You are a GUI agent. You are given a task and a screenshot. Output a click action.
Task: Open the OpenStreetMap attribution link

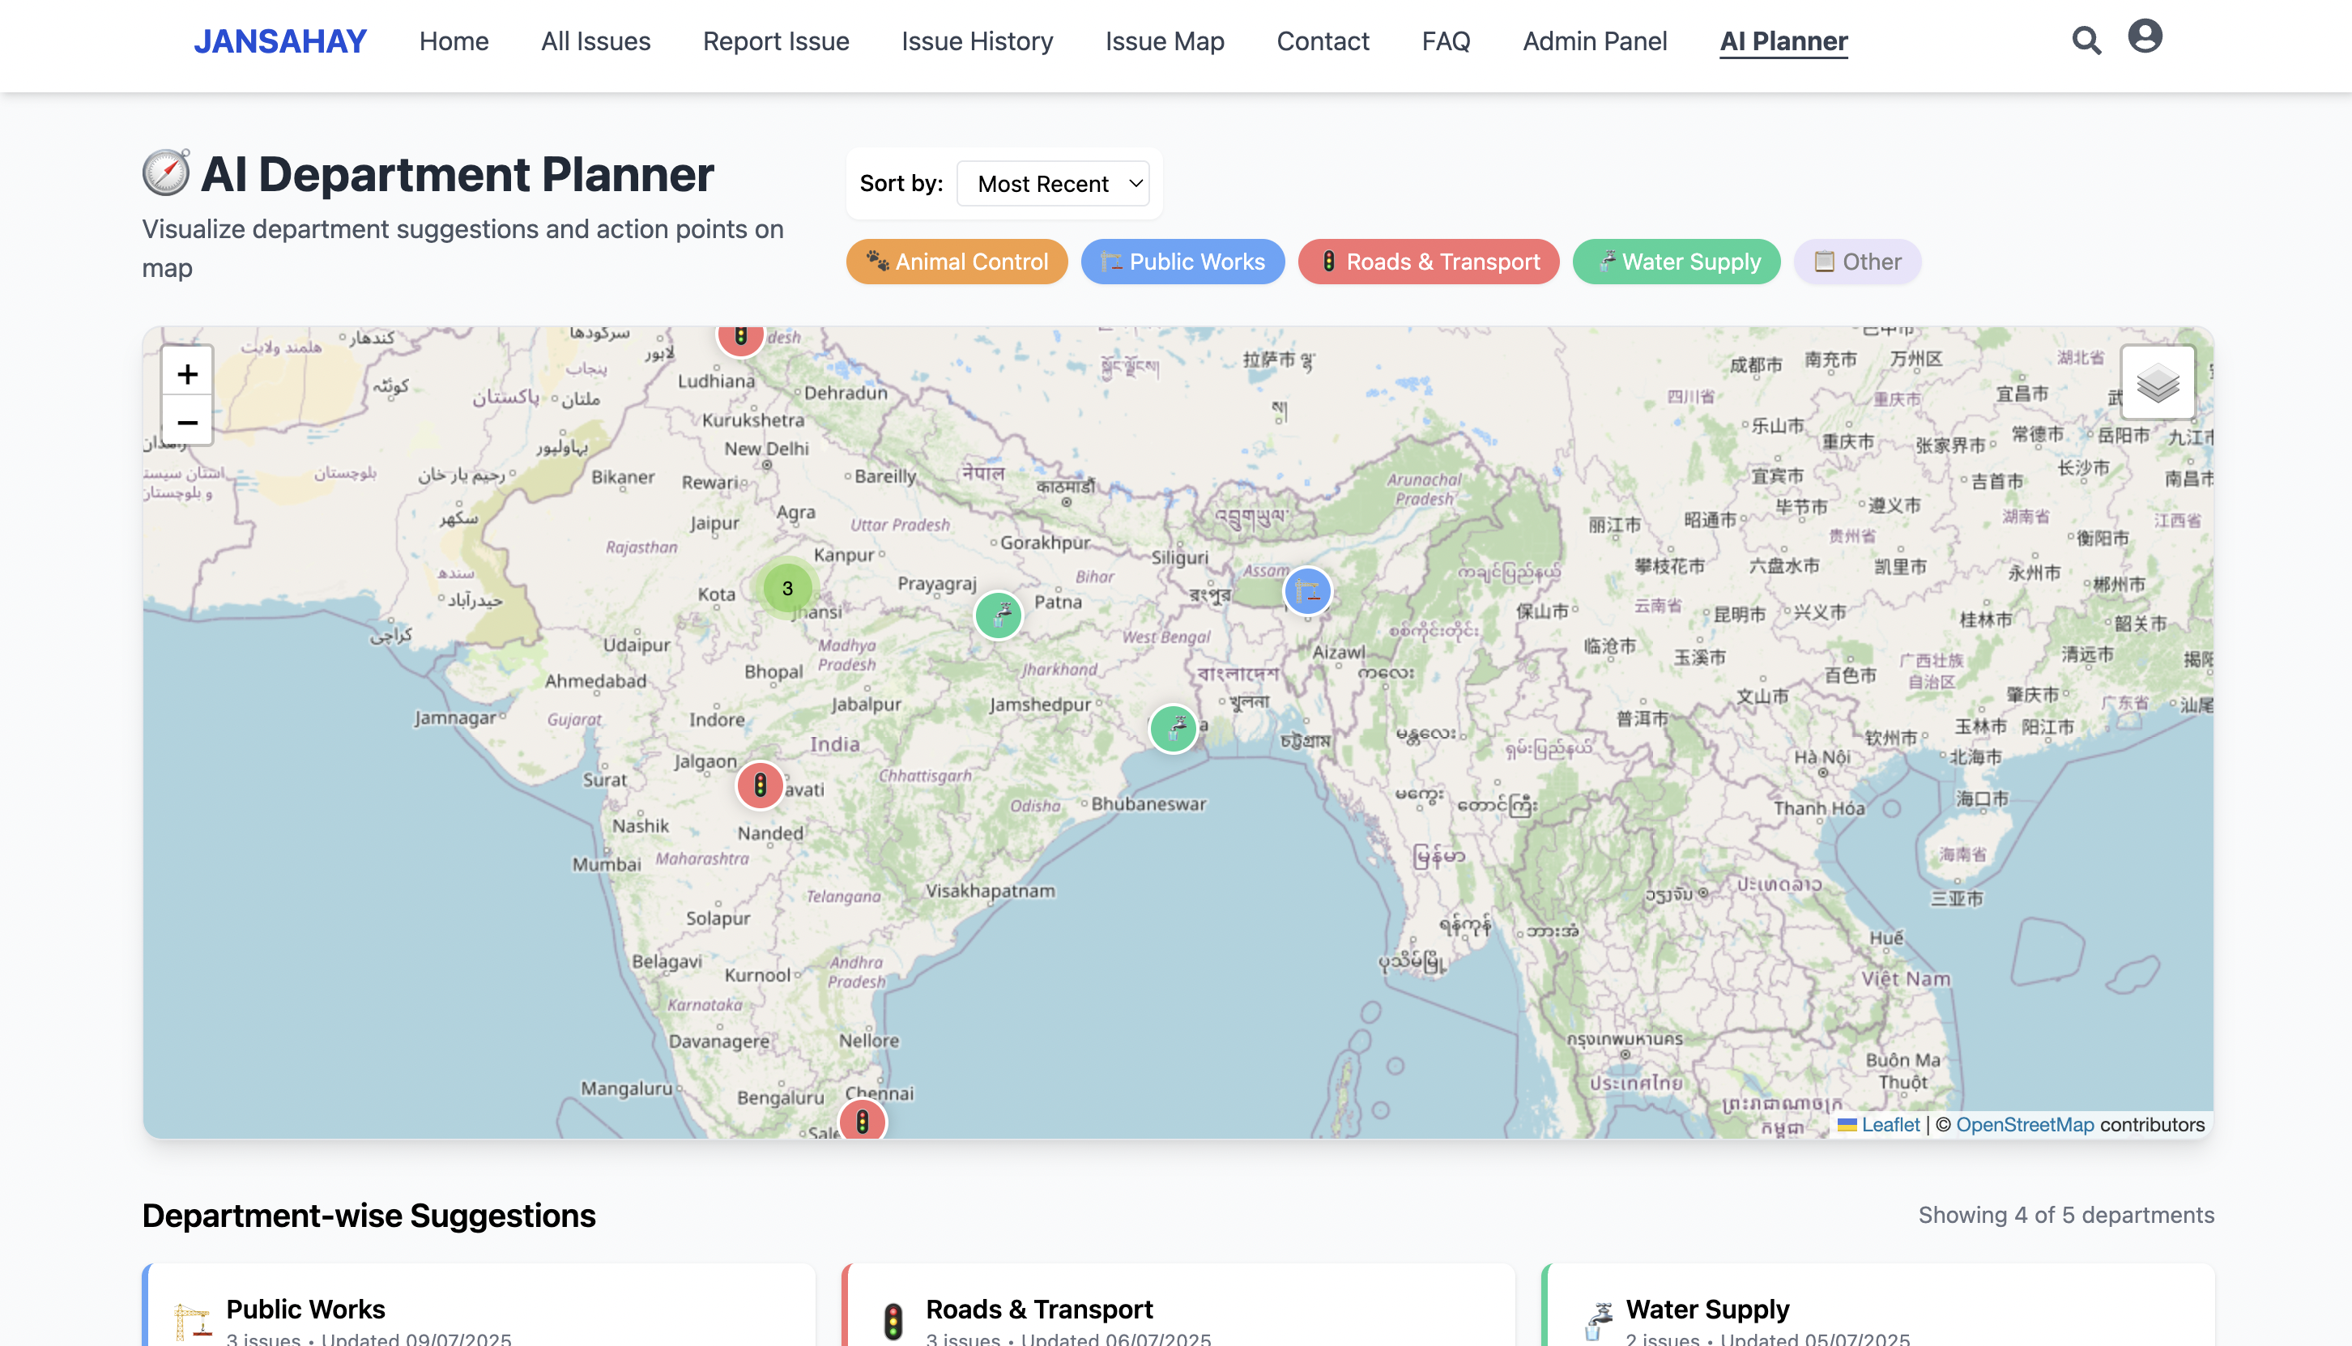coord(2025,1124)
